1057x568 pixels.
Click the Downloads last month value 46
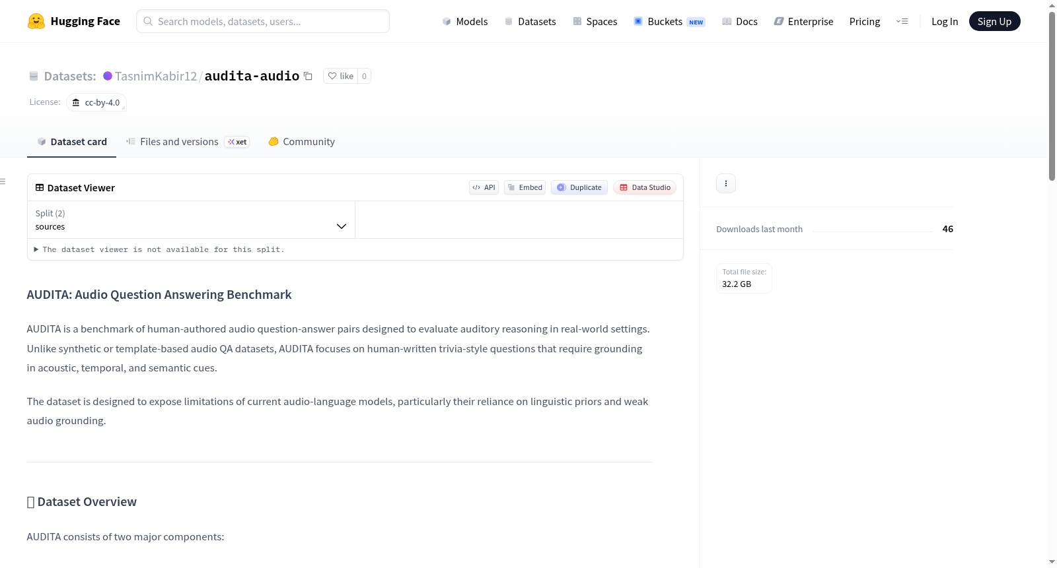[x=948, y=229]
